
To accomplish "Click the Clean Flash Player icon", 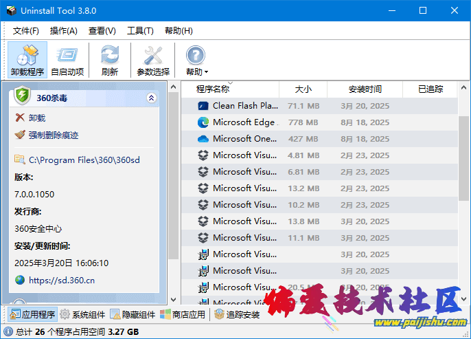I will pyautogui.click(x=203, y=106).
